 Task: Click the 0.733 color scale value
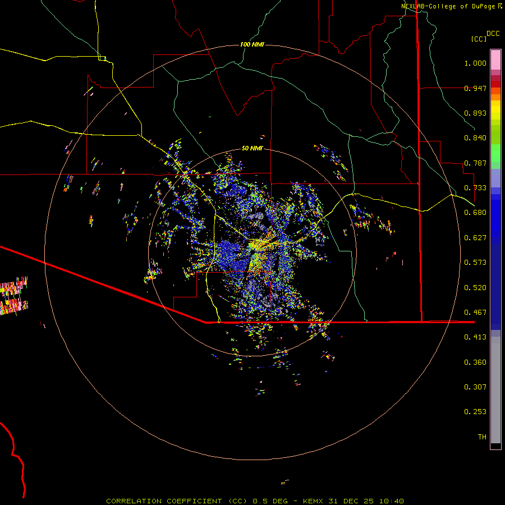point(475,188)
